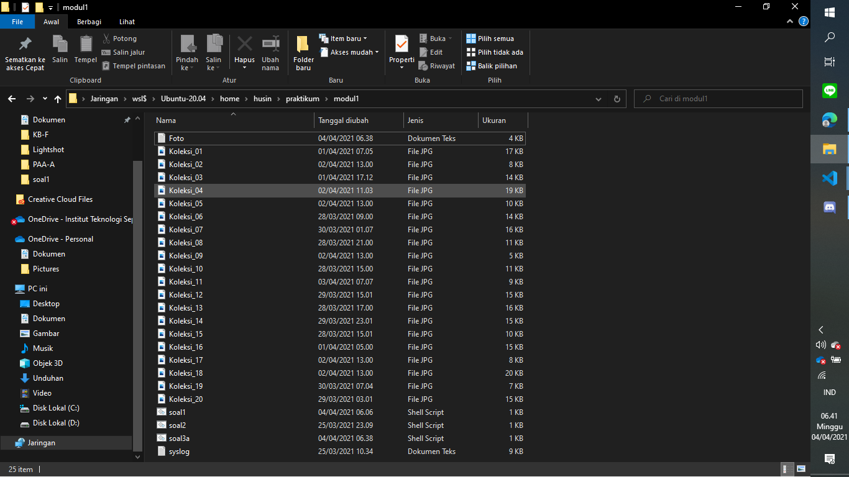Switch to the Berbagi ribbon tab

[x=89, y=22]
